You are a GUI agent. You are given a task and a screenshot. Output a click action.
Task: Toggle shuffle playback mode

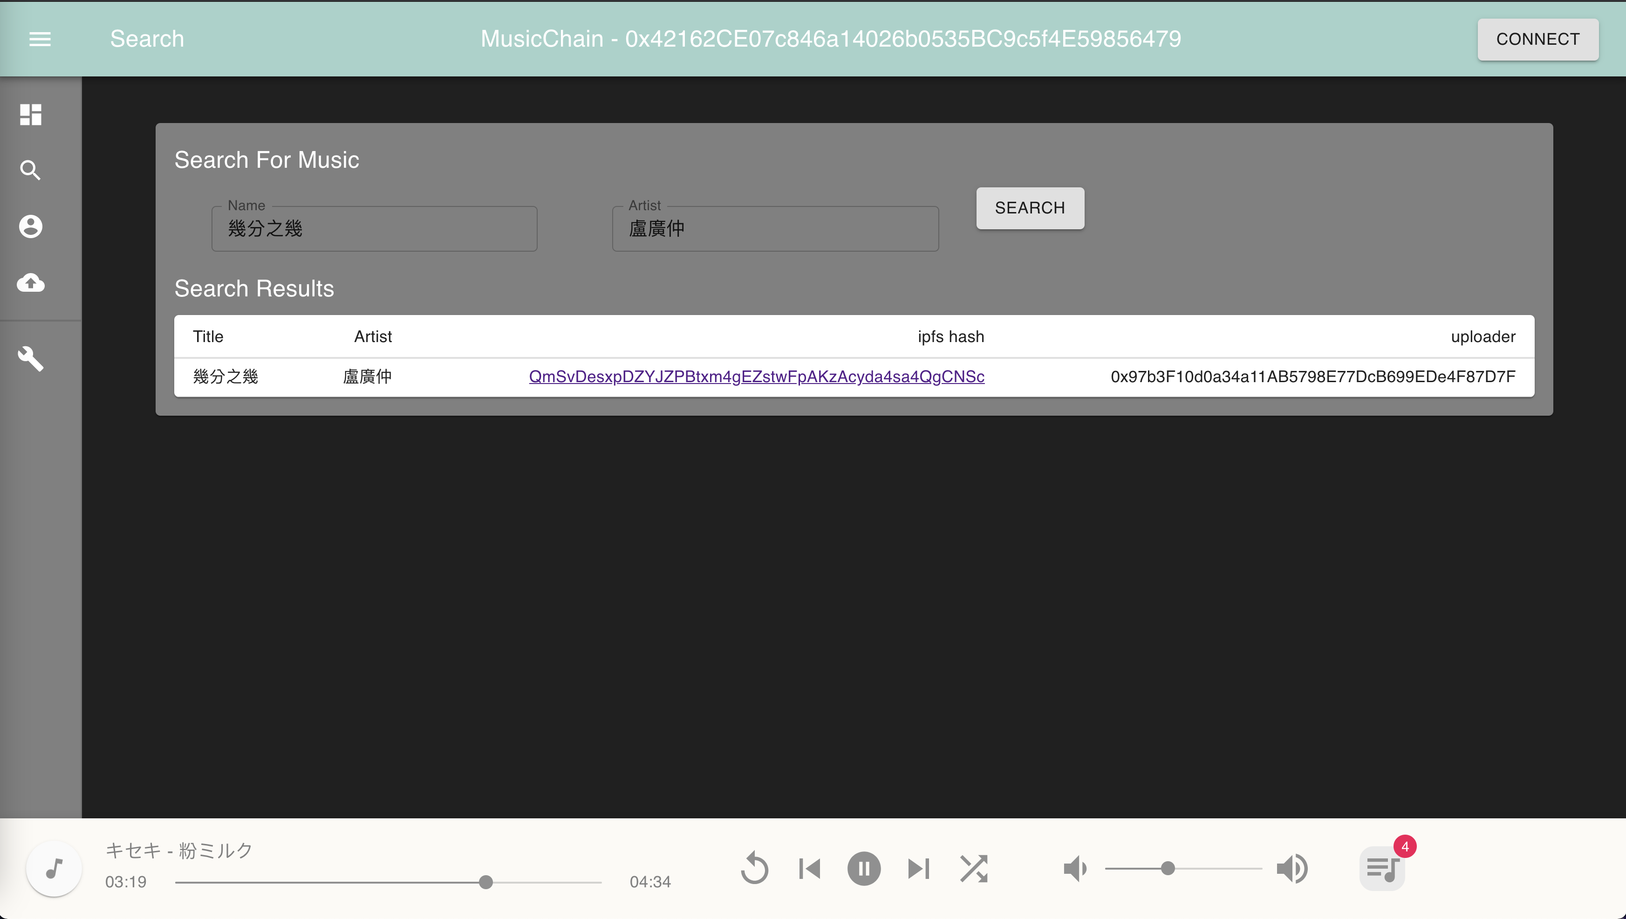(x=973, y=869)
